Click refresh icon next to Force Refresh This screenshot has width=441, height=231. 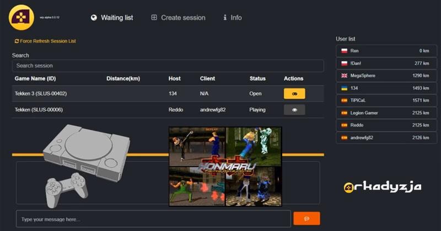(x=17, y=41)
